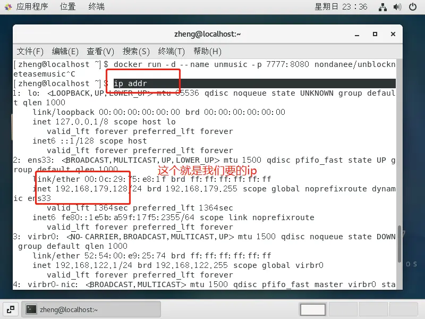Open the 编辑(E) menu
This screenshot has height=319, width=425.
coord(65,51)
